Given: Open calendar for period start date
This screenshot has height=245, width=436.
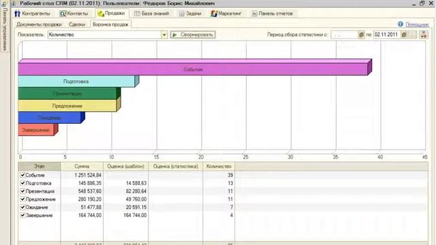Looking at the screenshot, I should click(361, 35).
